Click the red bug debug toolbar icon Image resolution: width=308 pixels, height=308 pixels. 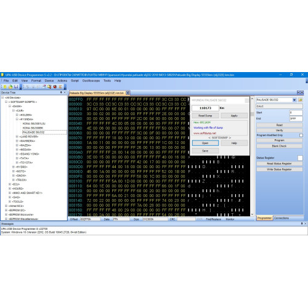pos(55,87)
